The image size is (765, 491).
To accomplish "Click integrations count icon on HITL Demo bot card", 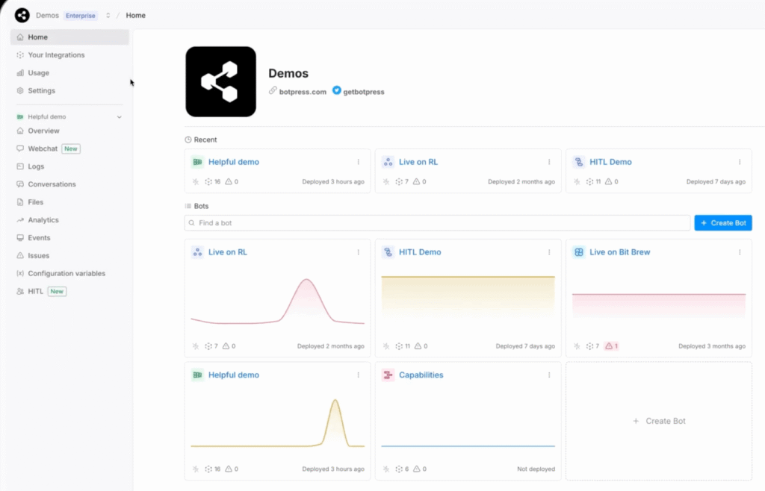I will click(x=399, y=345).
